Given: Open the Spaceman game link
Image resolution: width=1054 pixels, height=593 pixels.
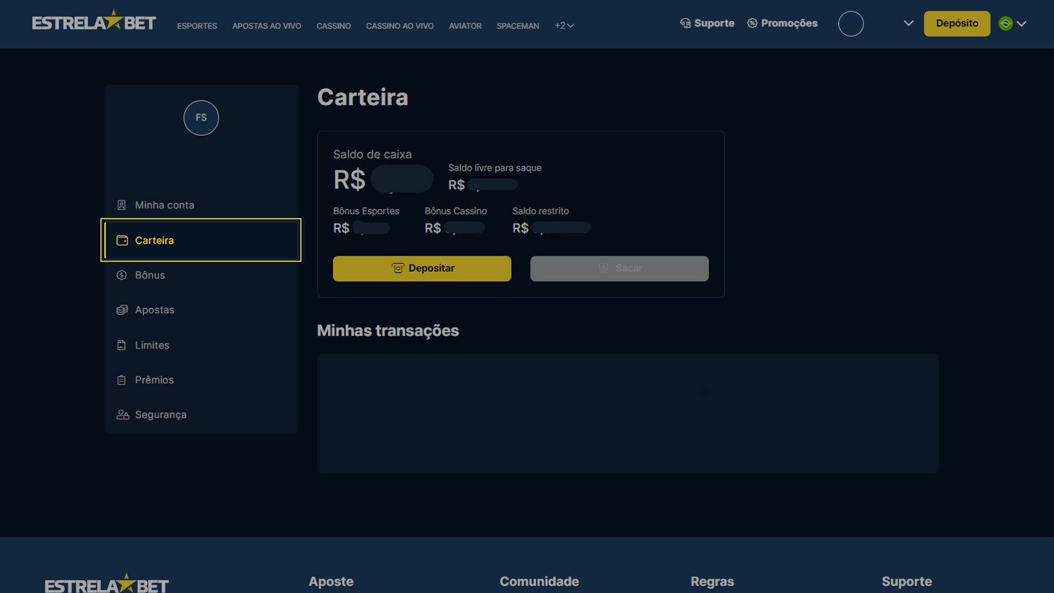Looking at the screenshot, I should point(518,26).
